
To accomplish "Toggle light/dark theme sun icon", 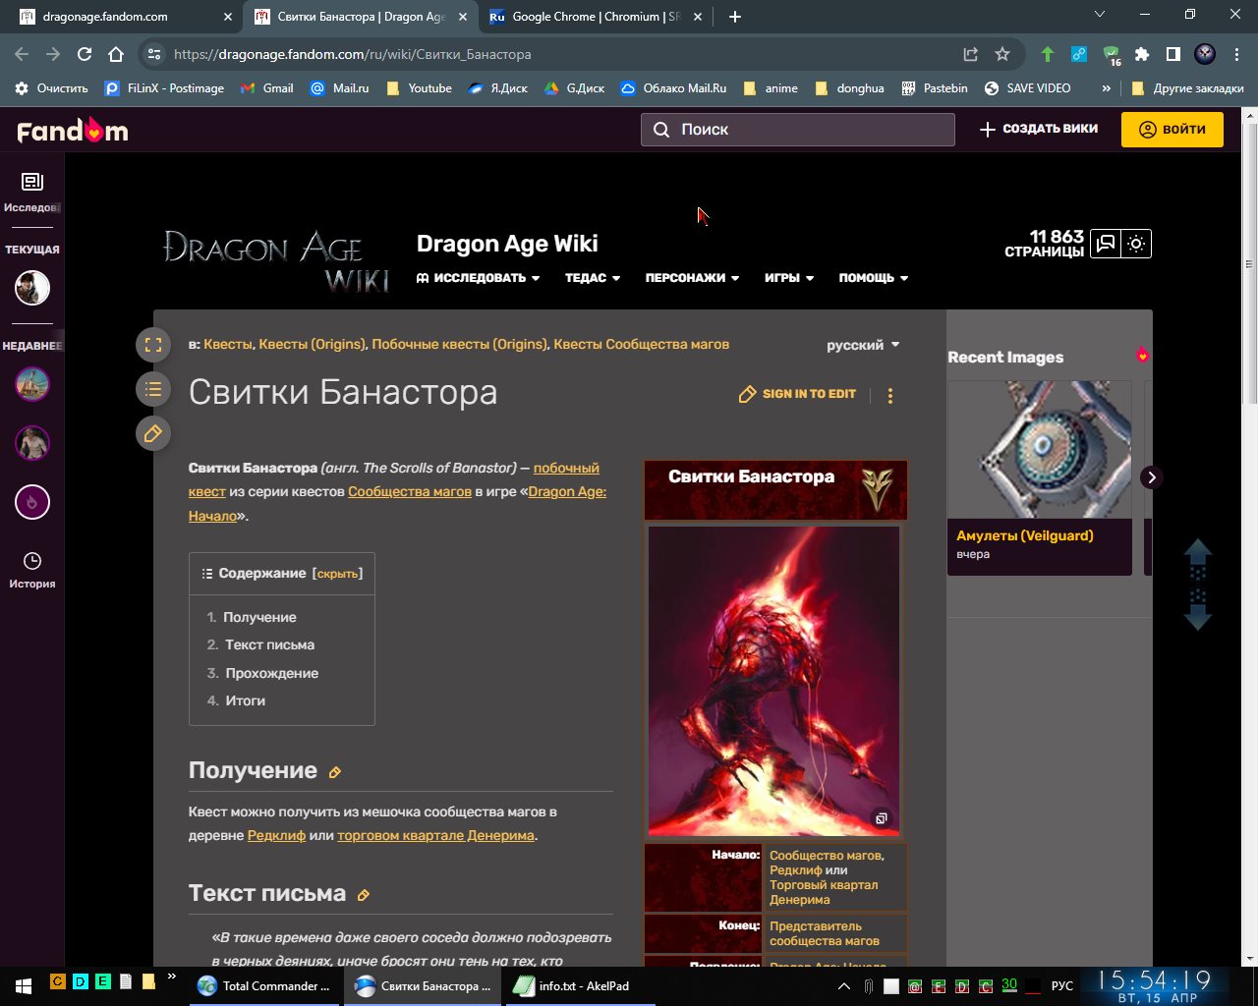I will (1136, 244).
